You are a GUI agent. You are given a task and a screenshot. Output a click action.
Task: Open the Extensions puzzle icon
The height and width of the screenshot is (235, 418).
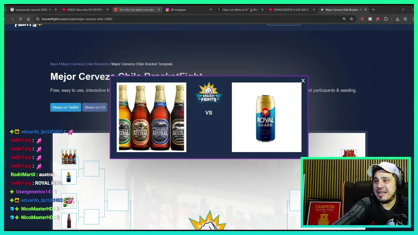point(386,19)
